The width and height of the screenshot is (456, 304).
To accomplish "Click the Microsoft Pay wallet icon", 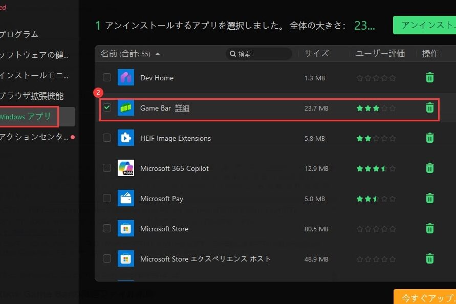I will point(125,199).
